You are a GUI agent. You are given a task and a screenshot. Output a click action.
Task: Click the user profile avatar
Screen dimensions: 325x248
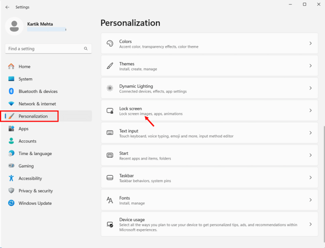(14, 26)
